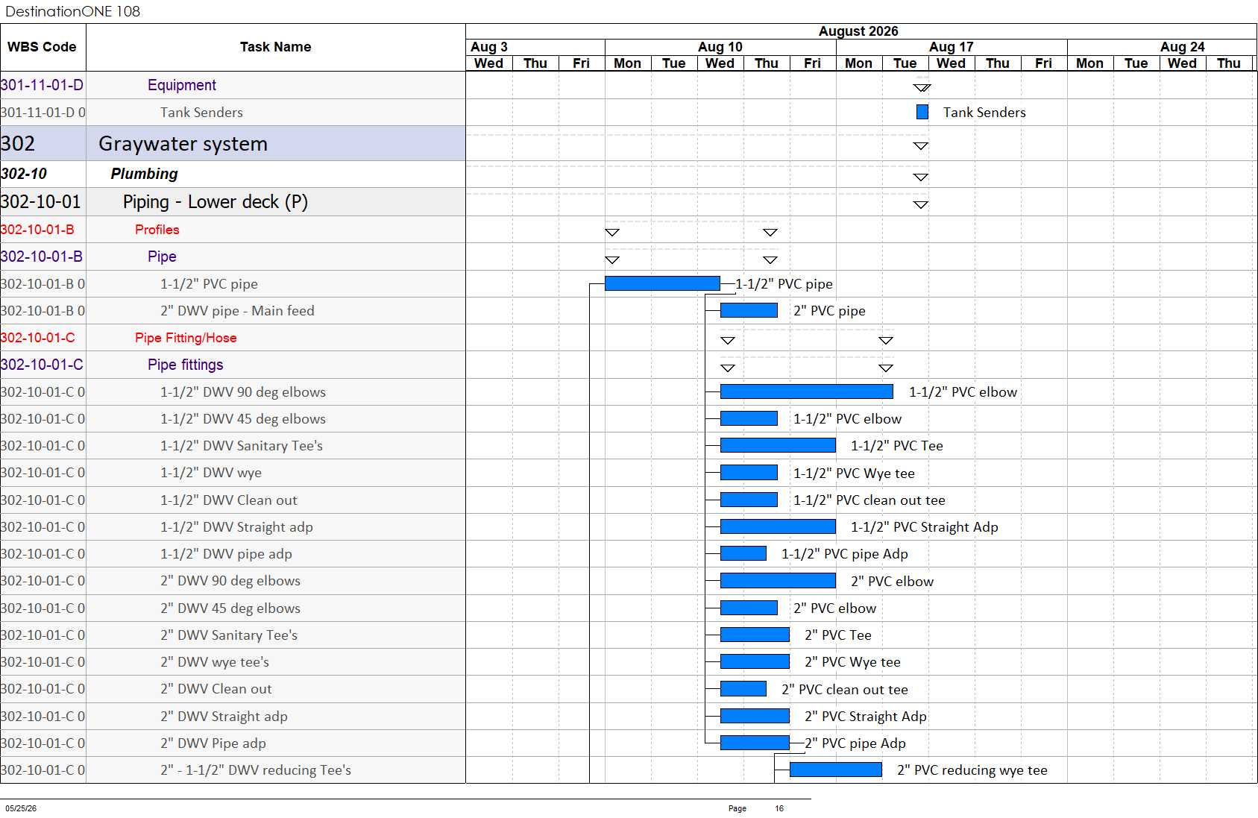This screenshot has height=818, width=1258.
Task: Select the 2" PVC pipe task bar
Action: point(749,310)
